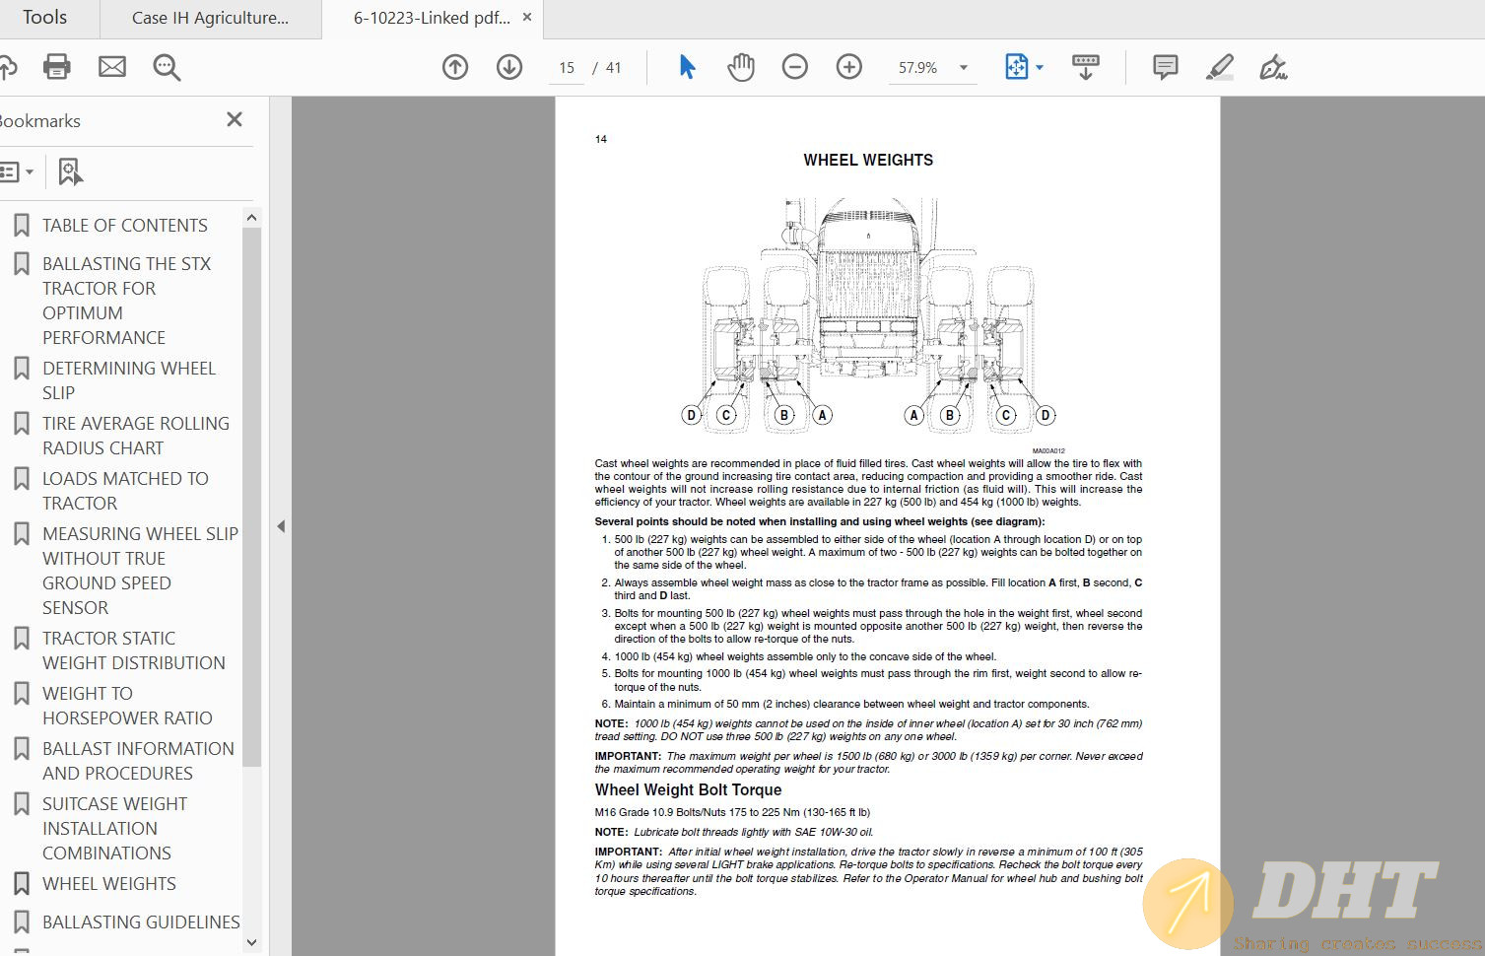Open the Find text magnifier
1485x956 pixels.
167,67
